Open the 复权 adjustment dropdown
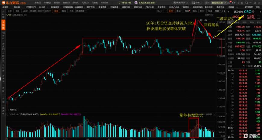 [x=171, y=11]
